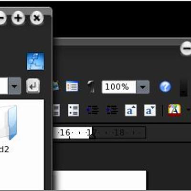This screenshot has height=191, width=191.
Task: Click the ruler indent marker near 17
Action: pyautogui.click(x=93, y=137)
